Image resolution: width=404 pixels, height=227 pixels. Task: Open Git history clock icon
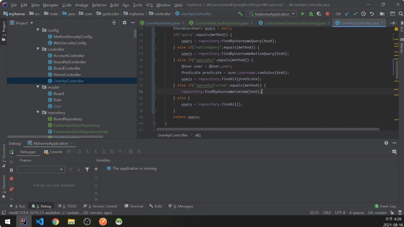(363, 14)
